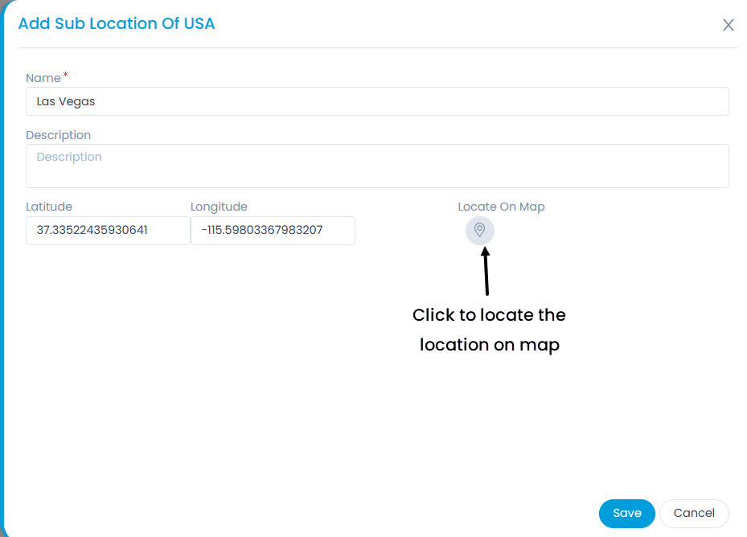Viewport: 747px width, 537px height.
Task: Click the Save button's blue area
Action: click(626, 513)
